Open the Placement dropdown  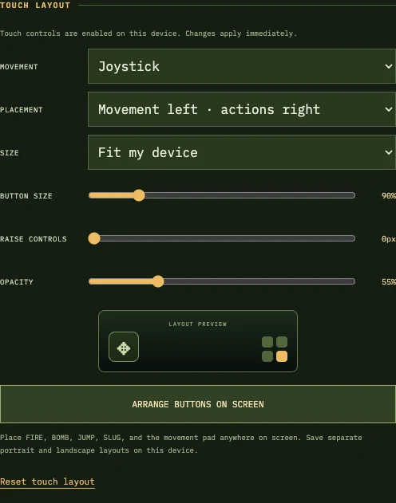click(x=242, y=109)
